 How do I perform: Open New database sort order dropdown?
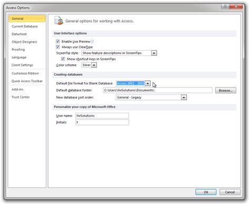click(x=184, y=97)
